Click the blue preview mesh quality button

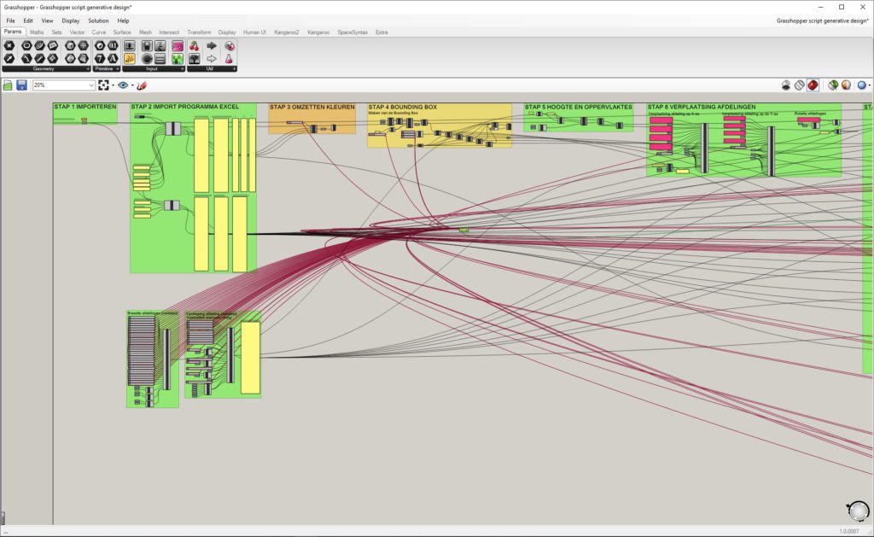[x=862, y=85]
